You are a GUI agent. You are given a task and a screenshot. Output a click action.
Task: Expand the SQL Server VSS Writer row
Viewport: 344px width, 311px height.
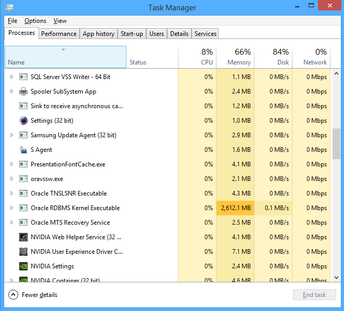coord(12,77)
